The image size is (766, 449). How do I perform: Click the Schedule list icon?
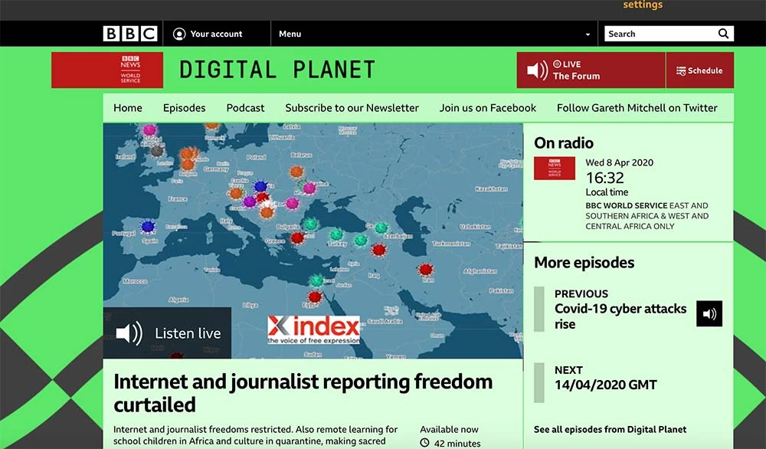[680, 70]
